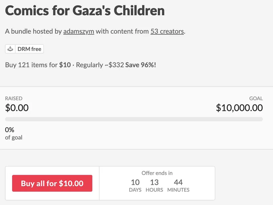This screenshot has height=205, width=273.
Task: Click the DRM free badge label
Action: (29, 49)
